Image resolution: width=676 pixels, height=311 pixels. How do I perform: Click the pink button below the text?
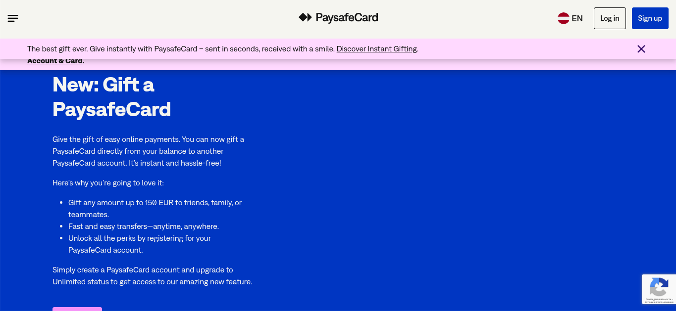coord(77,309)
